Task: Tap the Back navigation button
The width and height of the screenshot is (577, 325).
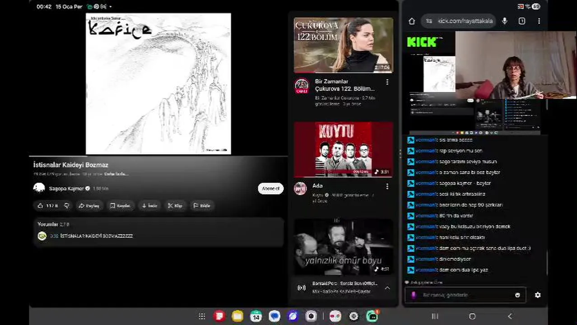Action: tap(510, 316)
